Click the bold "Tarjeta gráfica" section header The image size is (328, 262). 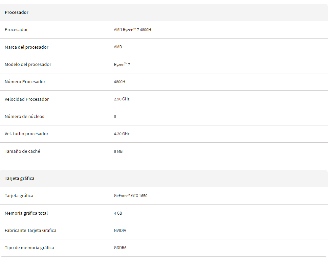click(19, 178)
